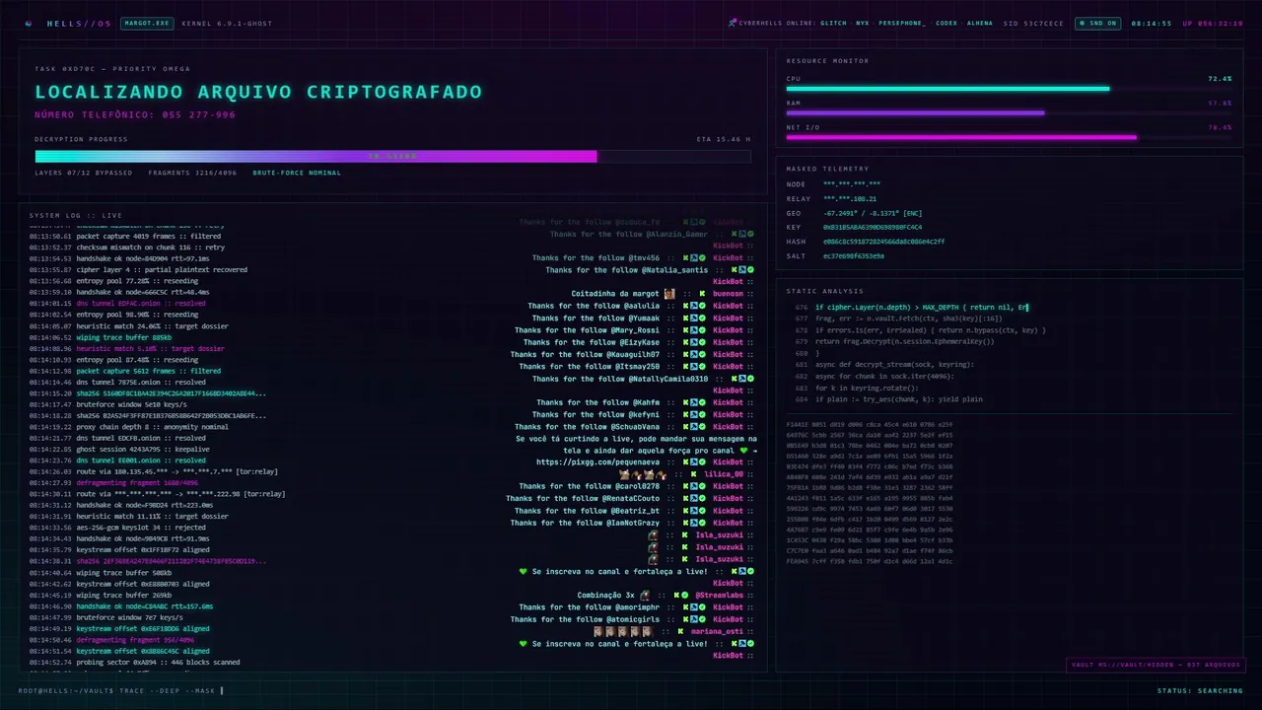Viewport: 1262px width, 710px height.
Task: Click the Thanks for the follow @RenataCCouto message
Action: pos(583,499)
